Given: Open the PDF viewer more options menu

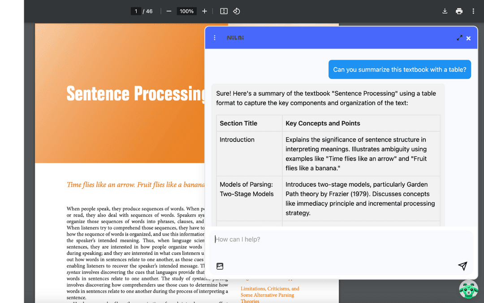Looking at the screenshot, I should [x=473, y=11].
